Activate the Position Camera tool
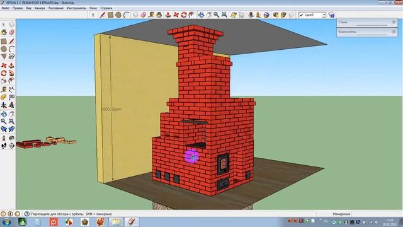 4,138
